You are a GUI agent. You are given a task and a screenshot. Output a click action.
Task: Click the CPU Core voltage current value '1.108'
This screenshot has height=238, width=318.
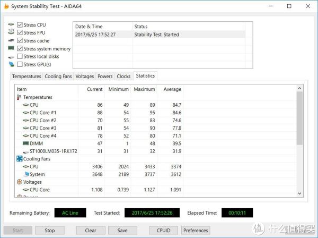click(97, 190)
